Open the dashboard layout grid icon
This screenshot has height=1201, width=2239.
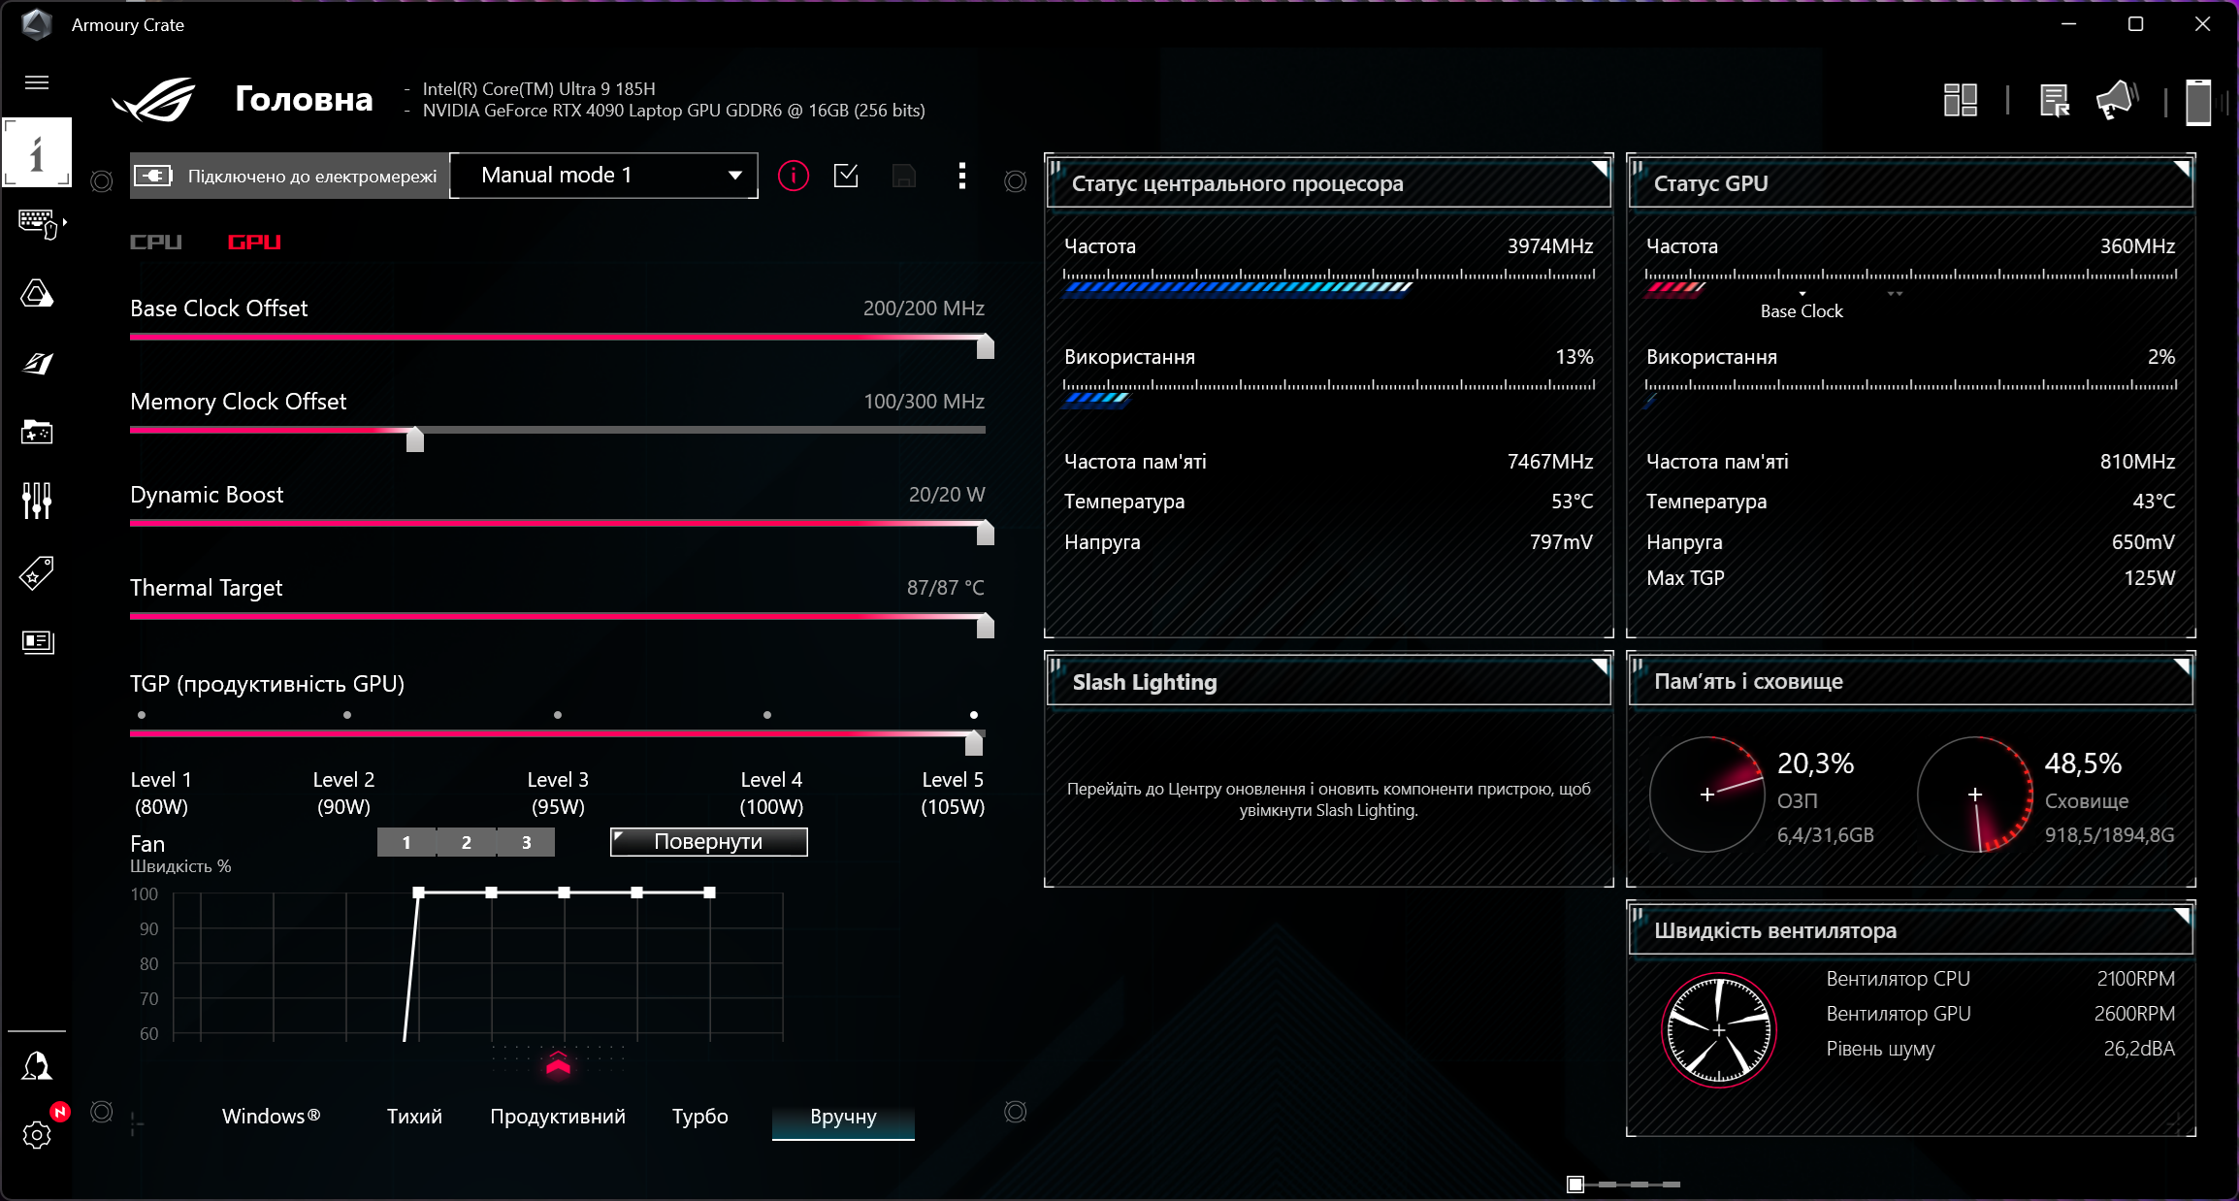1961,100
